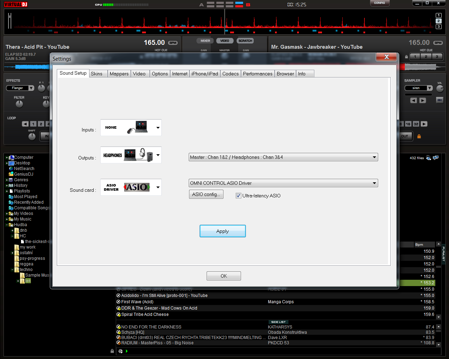Screen dimensions: 449x359
Task: Click sampler previous arrow icon
Action: coord(414,101)
